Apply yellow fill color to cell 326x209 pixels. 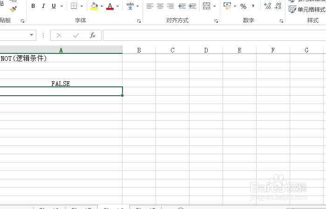point(94,6)
